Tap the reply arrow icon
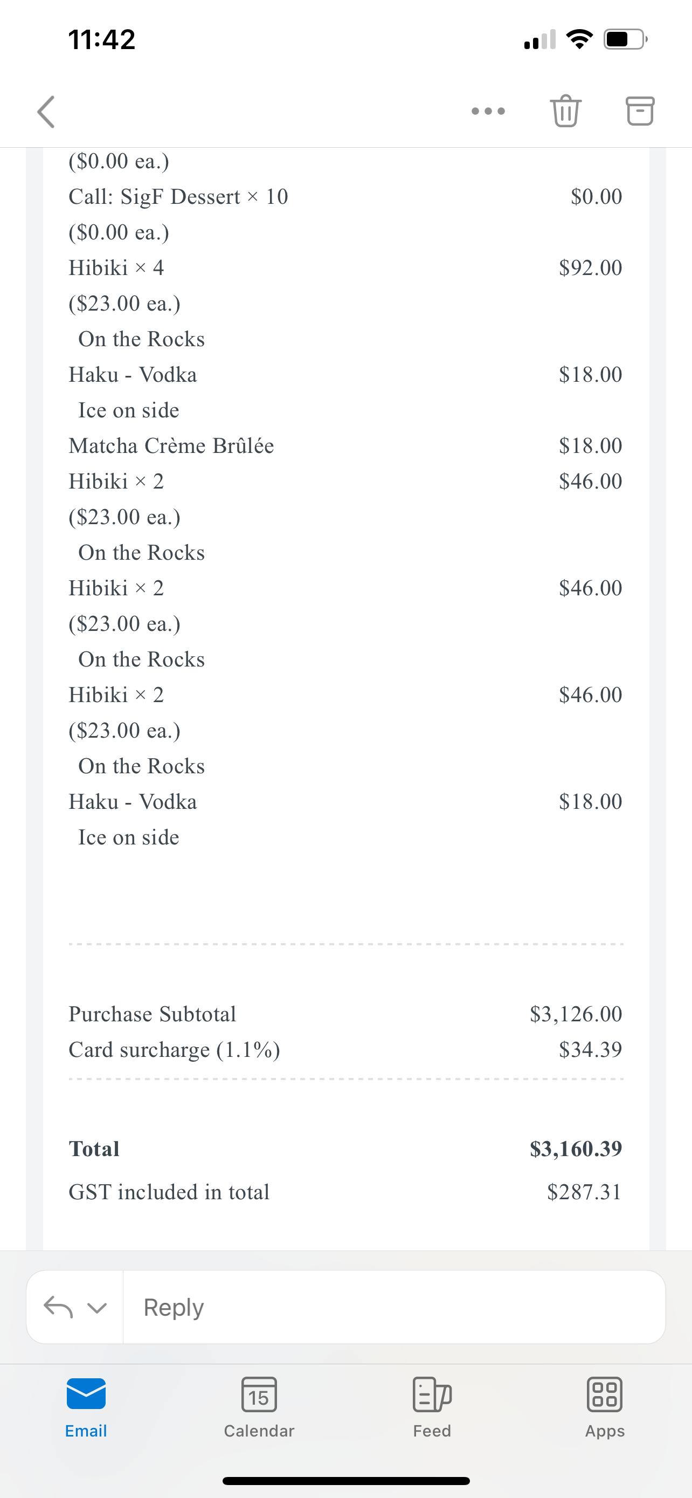Screen dimensions: 692x1498 [58, 1307]
